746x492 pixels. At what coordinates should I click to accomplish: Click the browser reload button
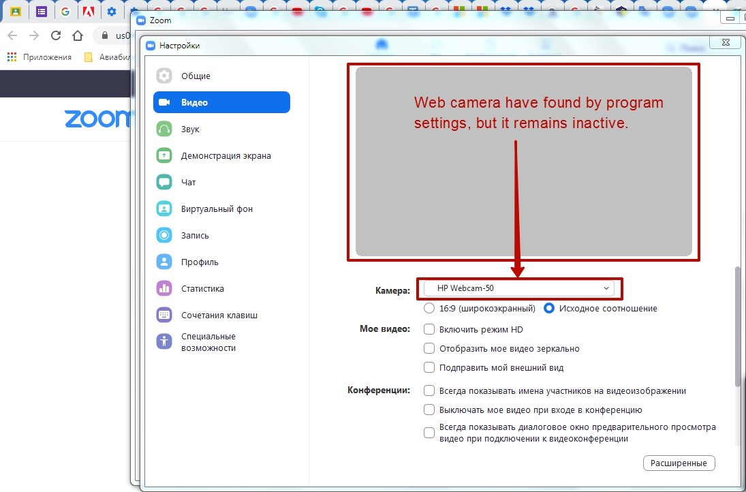(x=56, y=35)
